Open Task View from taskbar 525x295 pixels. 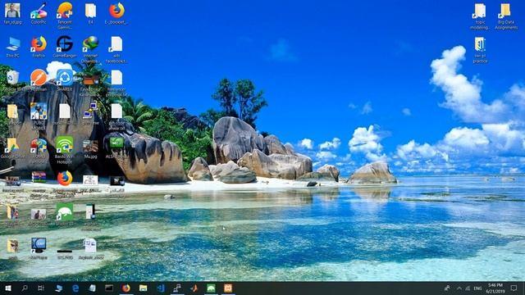(41, 288)
